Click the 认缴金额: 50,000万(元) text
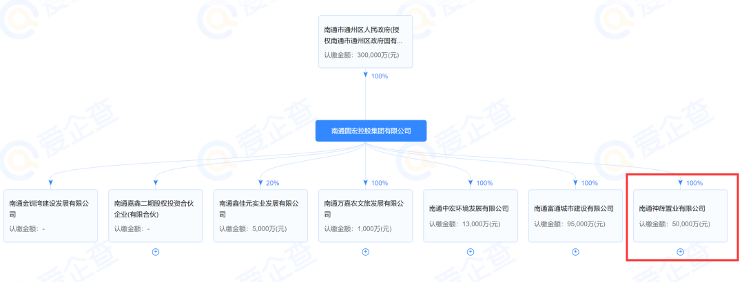Screen dimensions: 744x282 click(x=674, y=224)
